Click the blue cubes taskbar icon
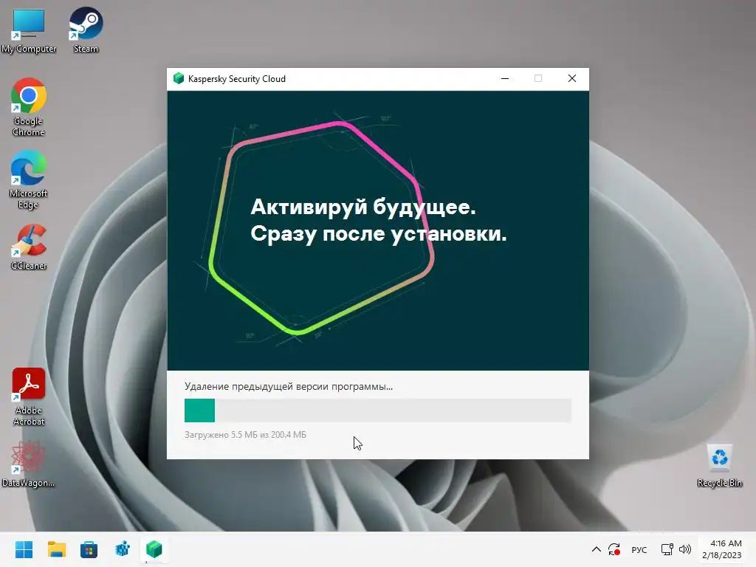This screenshot has width=756, height=567. (x=122, y=549)
